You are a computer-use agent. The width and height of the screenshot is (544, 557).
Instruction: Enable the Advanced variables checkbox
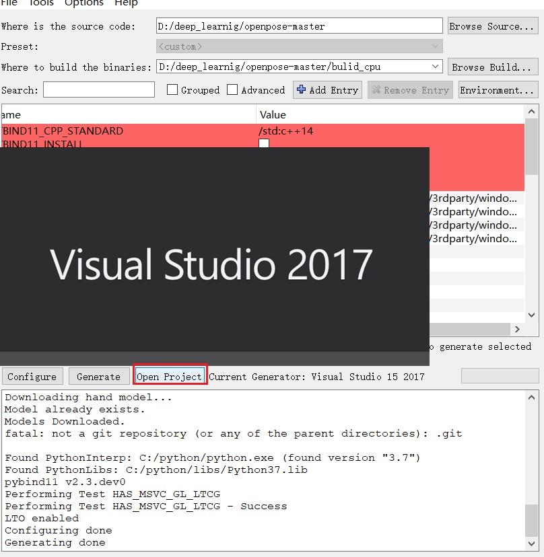tap(232, 89)
